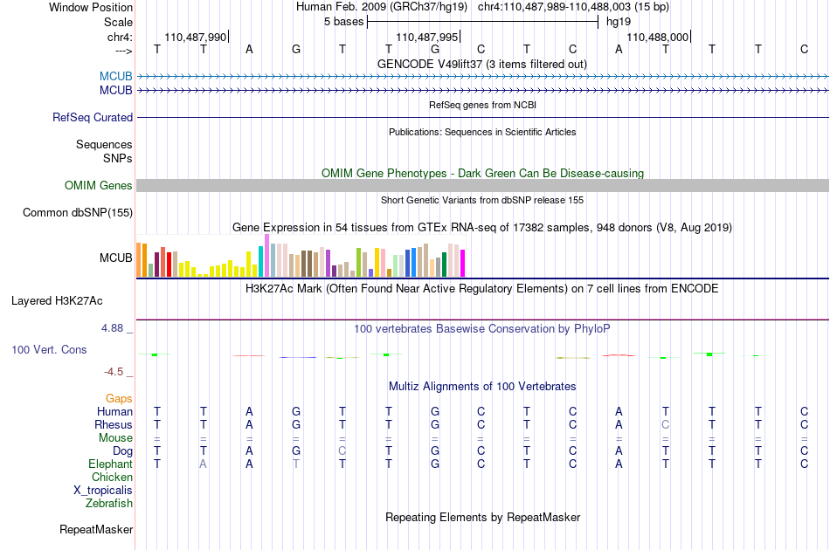The height and width of the screenshot is (550, 830).
Task: Click the Sequences track label
Action: (x=104, y=144)
